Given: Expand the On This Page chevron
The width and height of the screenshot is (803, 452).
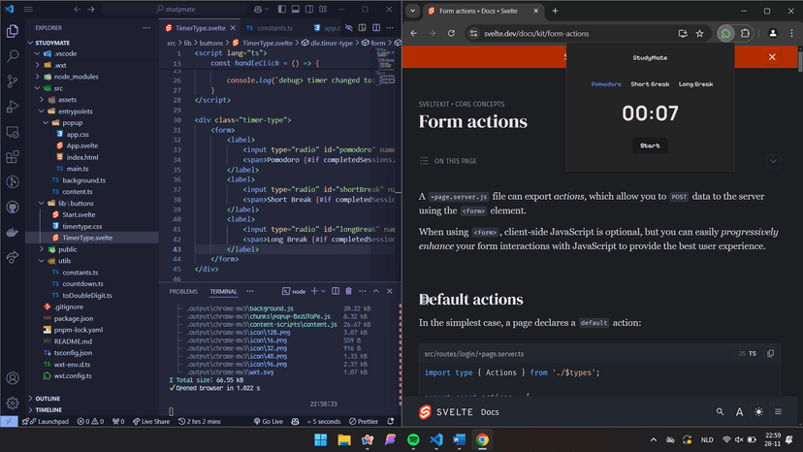Looking at the screenshot, I should [x=773, y=161].
